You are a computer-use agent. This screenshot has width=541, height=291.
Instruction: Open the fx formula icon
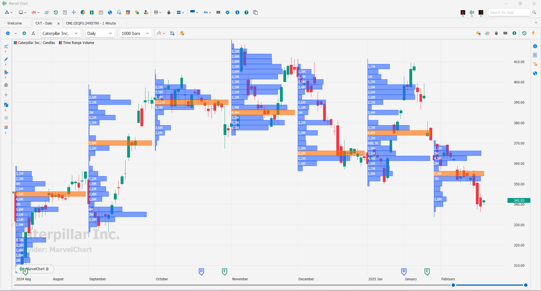33,33
